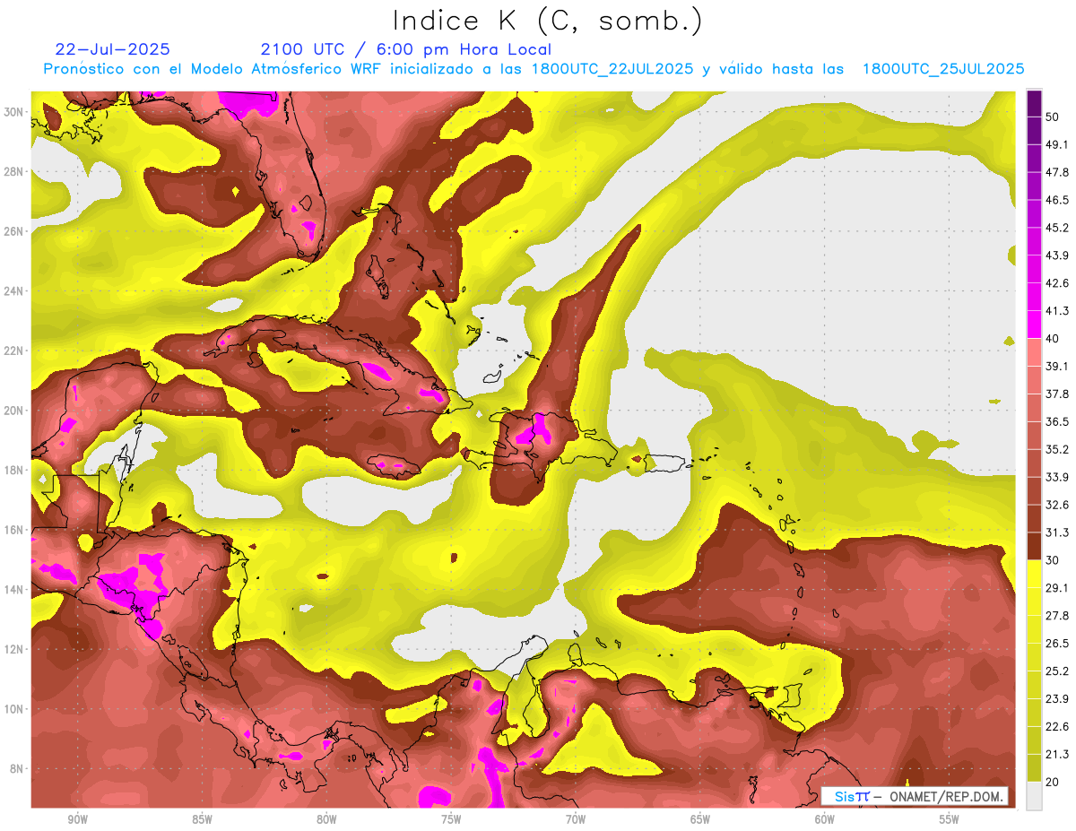Select the colorbar value 21.3

1057,754
